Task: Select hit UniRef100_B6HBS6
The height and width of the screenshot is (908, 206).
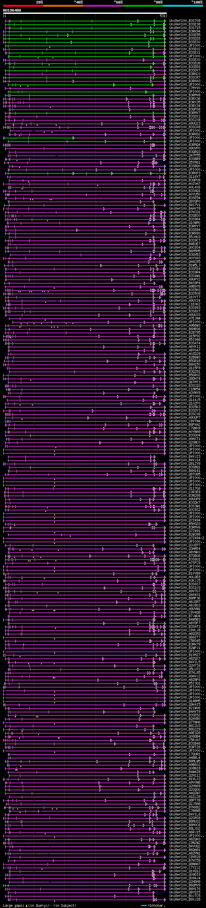Action: [x=185, y=329]
